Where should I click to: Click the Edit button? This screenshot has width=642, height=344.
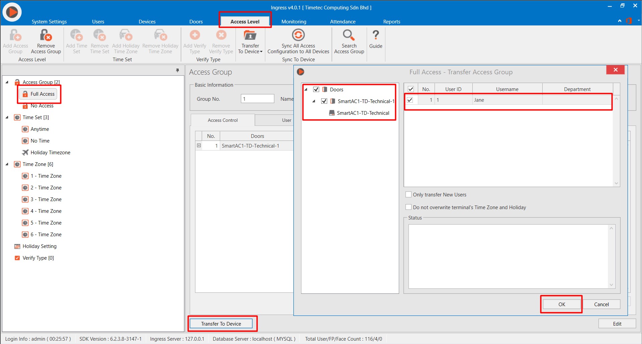617,324
